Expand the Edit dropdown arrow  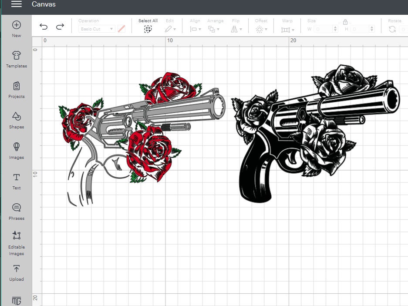pos(175,29)
